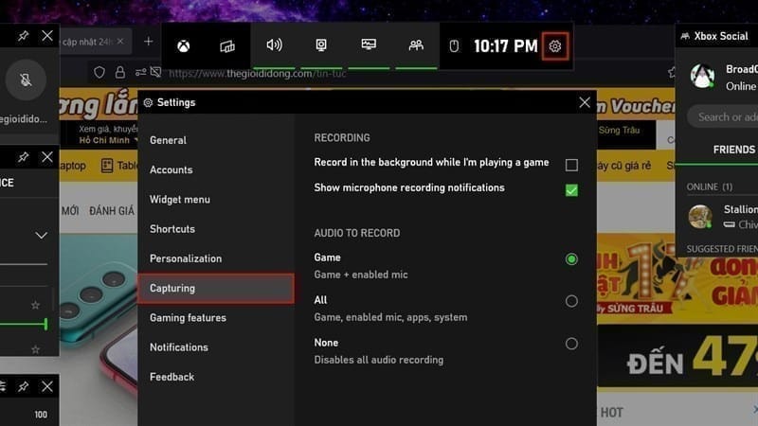
Task: Enable Record in the background checkbox
Action: click(x=571, y=165)
